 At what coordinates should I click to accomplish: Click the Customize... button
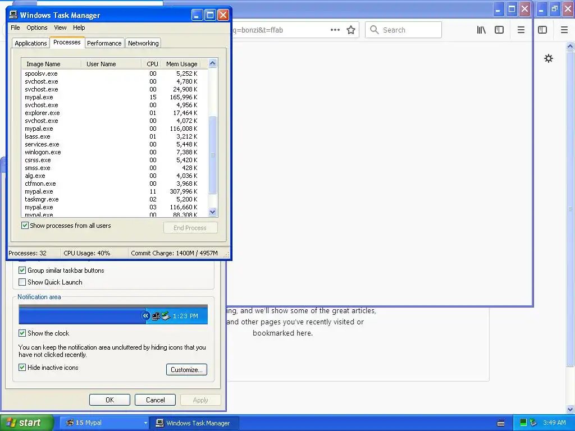coord(186,369)
